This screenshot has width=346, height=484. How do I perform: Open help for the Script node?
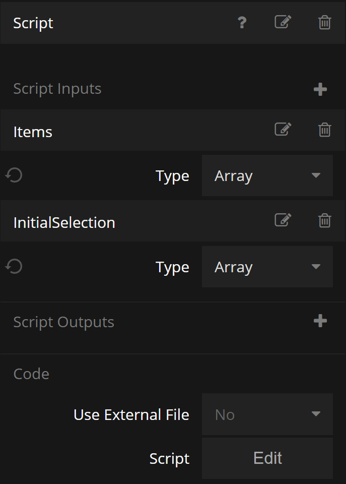(242, 23)
